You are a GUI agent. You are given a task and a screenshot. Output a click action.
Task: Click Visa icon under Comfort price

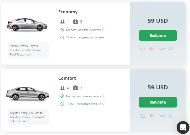[x=162, y=116]
